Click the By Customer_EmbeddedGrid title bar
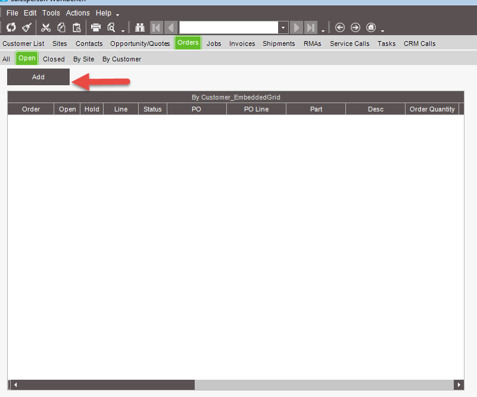The width and height of the screenshot is (477, 397). click(x=236, y=97)
